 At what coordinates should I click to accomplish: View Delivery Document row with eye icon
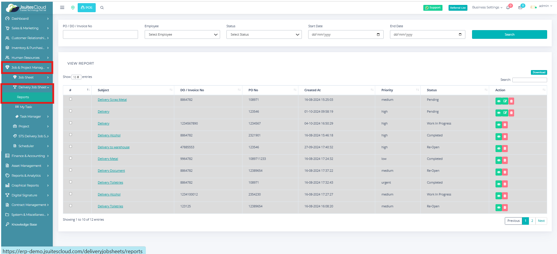498,172
